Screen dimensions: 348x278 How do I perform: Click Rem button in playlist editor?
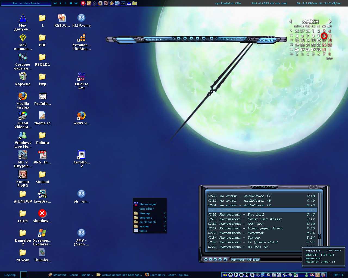pyautogui.click(x=242, y=260)
